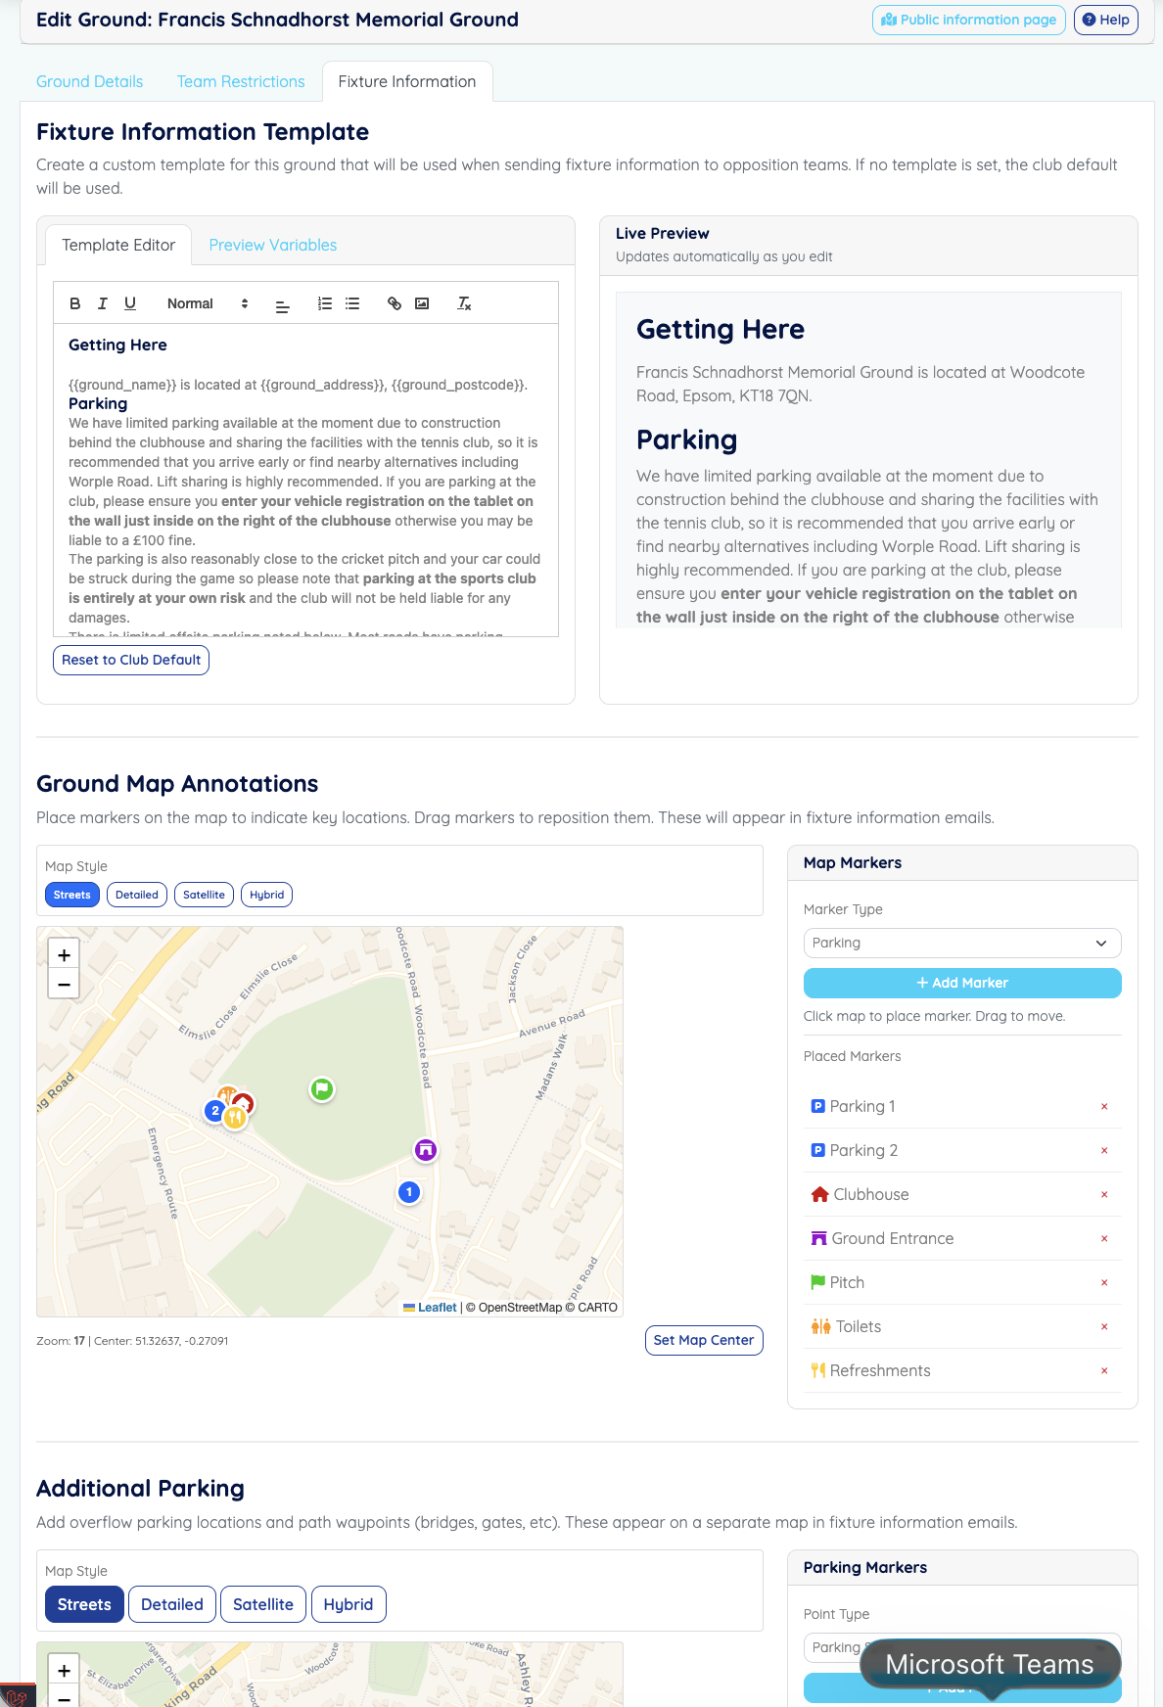The height and width of the screenshot is (1707, 1163).
Task: Click the green Pitch flag marker on map
Action: [x=322, y=1088]
